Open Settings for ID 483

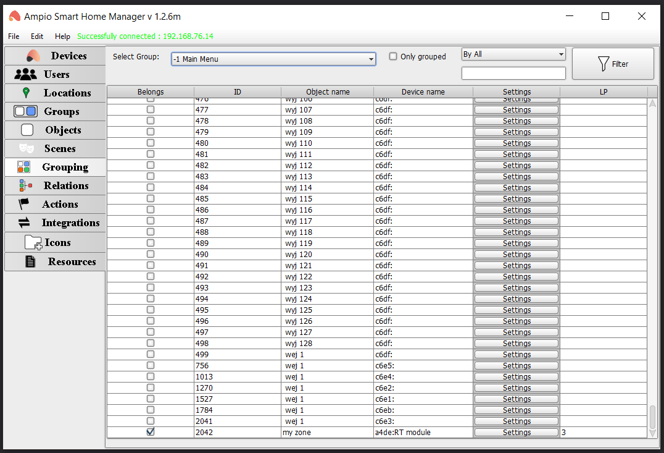coord(517,177)
